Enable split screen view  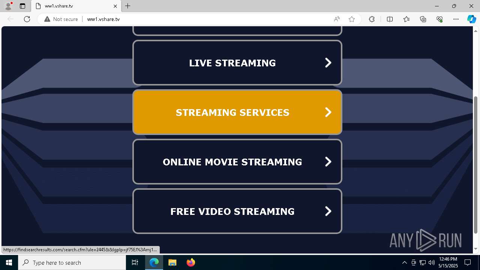(x=390, y=19)
